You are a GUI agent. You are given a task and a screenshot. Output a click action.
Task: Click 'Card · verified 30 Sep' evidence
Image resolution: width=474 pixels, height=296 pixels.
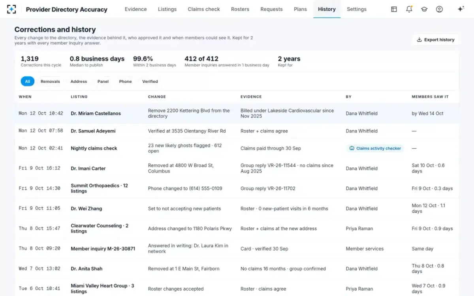click(x=264, y=249)
